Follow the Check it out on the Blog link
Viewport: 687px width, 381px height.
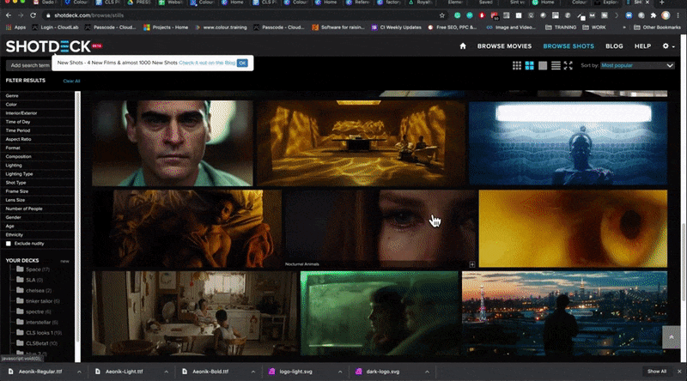207,63
